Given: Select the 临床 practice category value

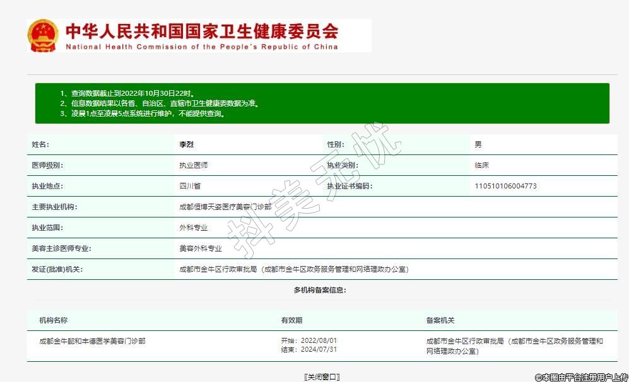Looking at the screenshot, I should click(x=482, y=165).
